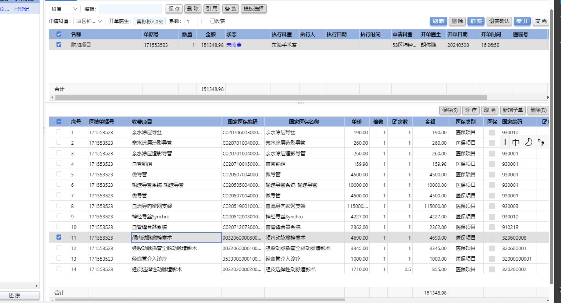
Task: Click the IME moon half-width icon
Action: click(528, 142)
